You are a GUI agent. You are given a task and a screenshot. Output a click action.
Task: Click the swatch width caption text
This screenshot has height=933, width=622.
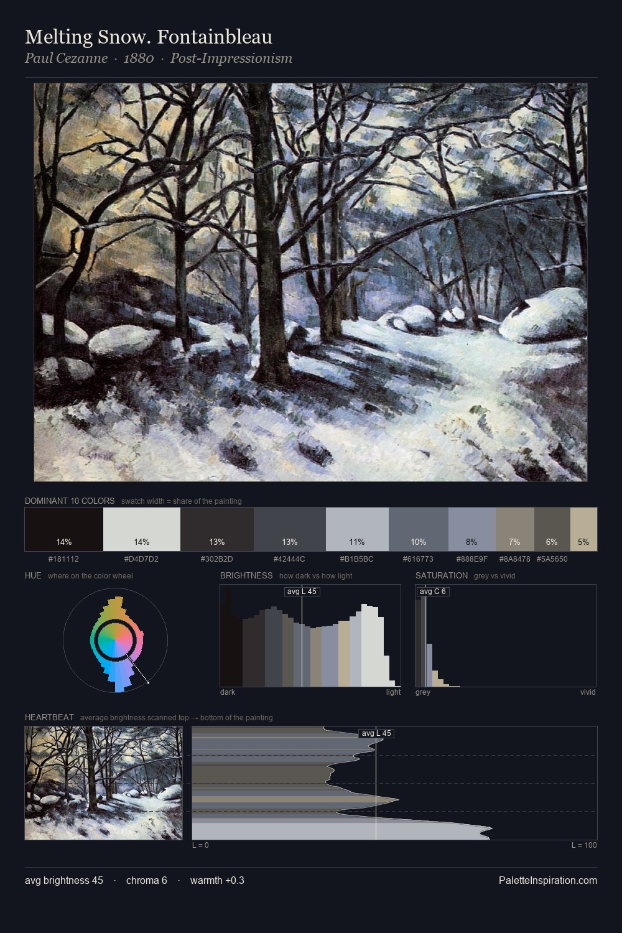[x=182, y=501]
